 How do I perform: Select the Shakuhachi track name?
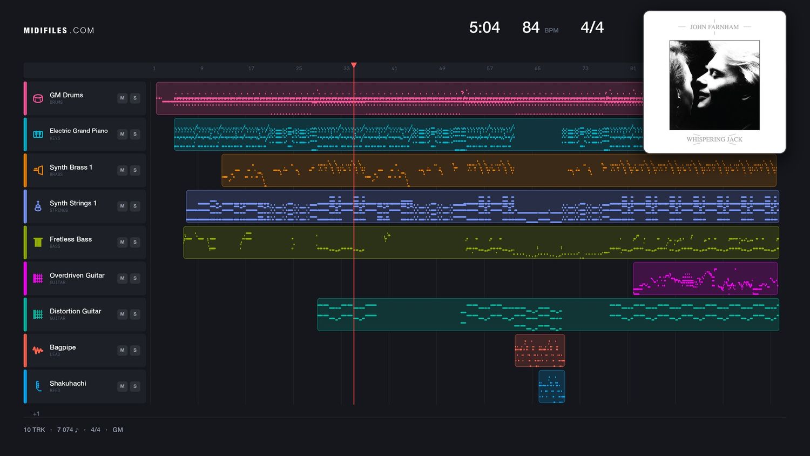(68, 384)
